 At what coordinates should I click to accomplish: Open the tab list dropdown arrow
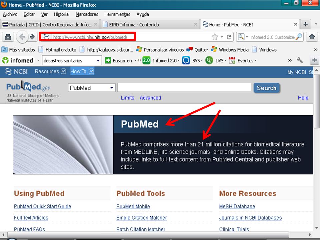click(x=316, y=24)
